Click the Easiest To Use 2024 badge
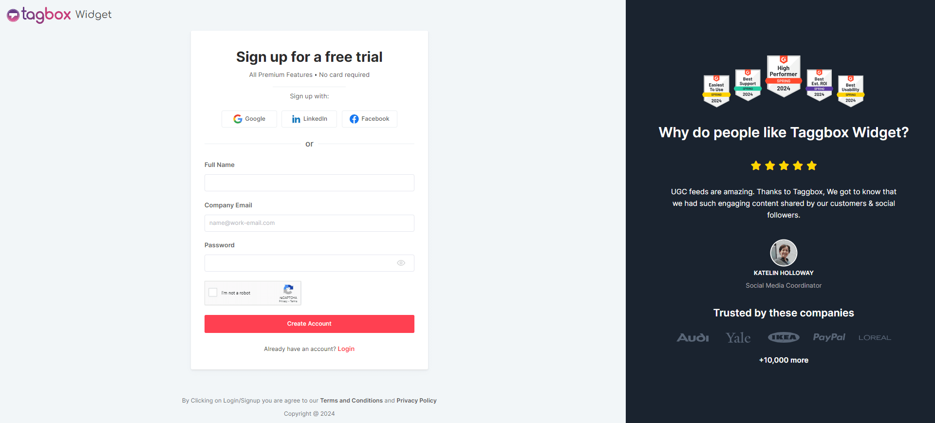 (716, 89)
